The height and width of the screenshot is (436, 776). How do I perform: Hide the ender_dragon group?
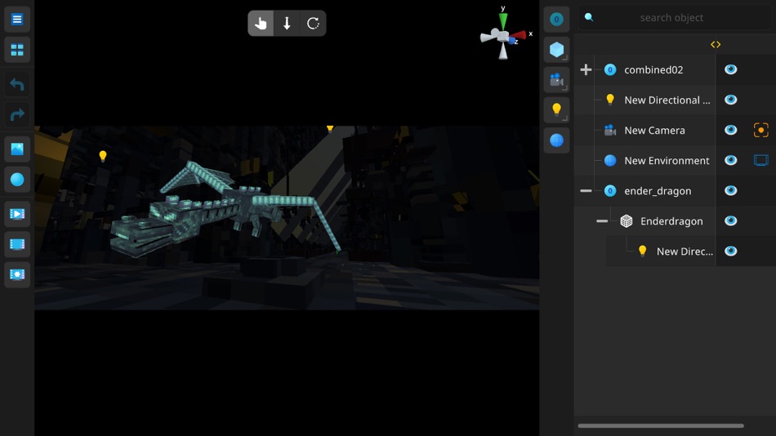pyautogui.click(x=730, y=190)
